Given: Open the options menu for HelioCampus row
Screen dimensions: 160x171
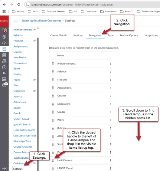Looking at the screenshot, I should [x=110, y=160].
